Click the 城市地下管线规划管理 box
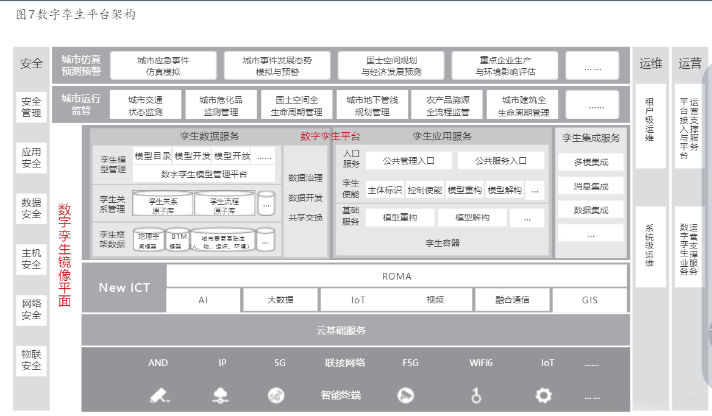 (x=372, y=105)
